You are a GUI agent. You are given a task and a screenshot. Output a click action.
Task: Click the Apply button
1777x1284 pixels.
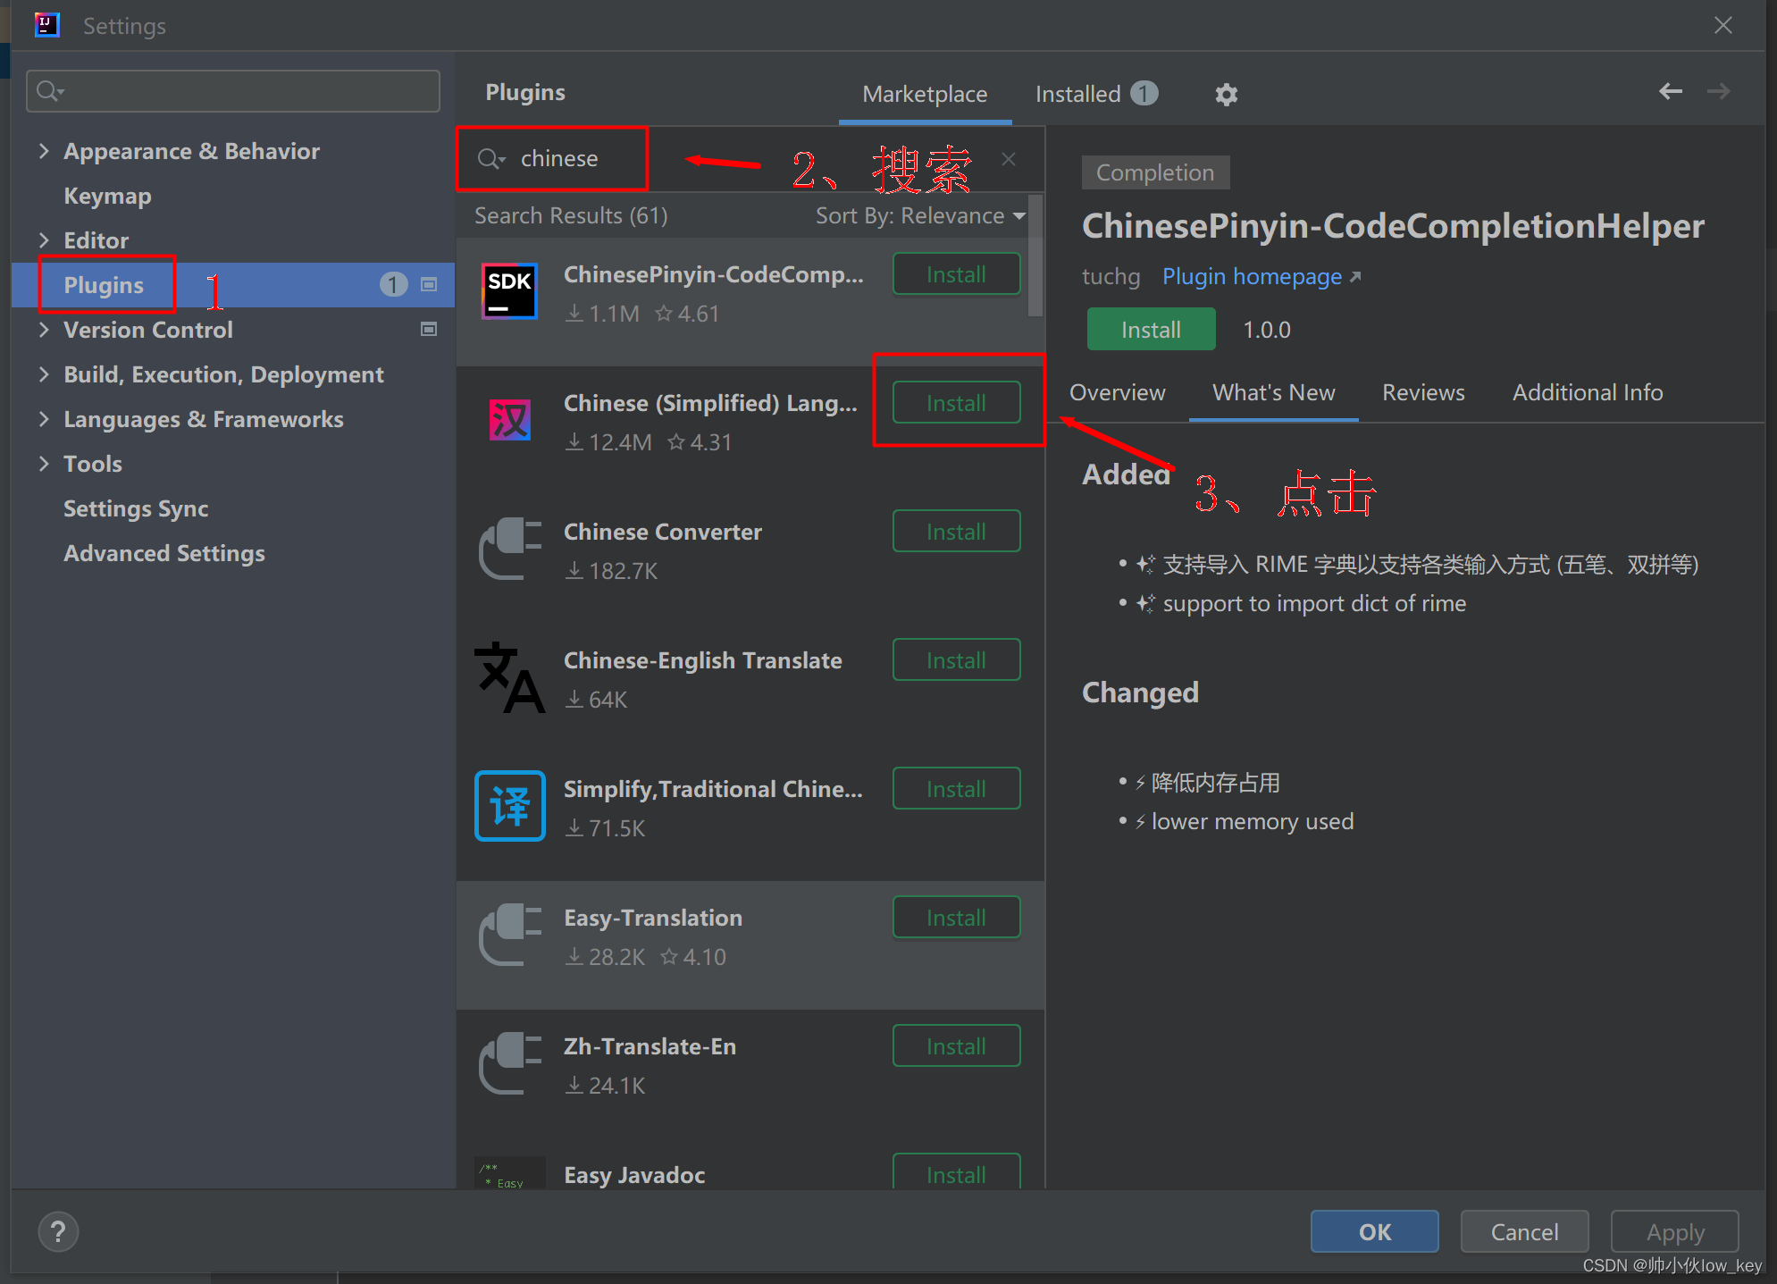[x=1674, y=1232]
